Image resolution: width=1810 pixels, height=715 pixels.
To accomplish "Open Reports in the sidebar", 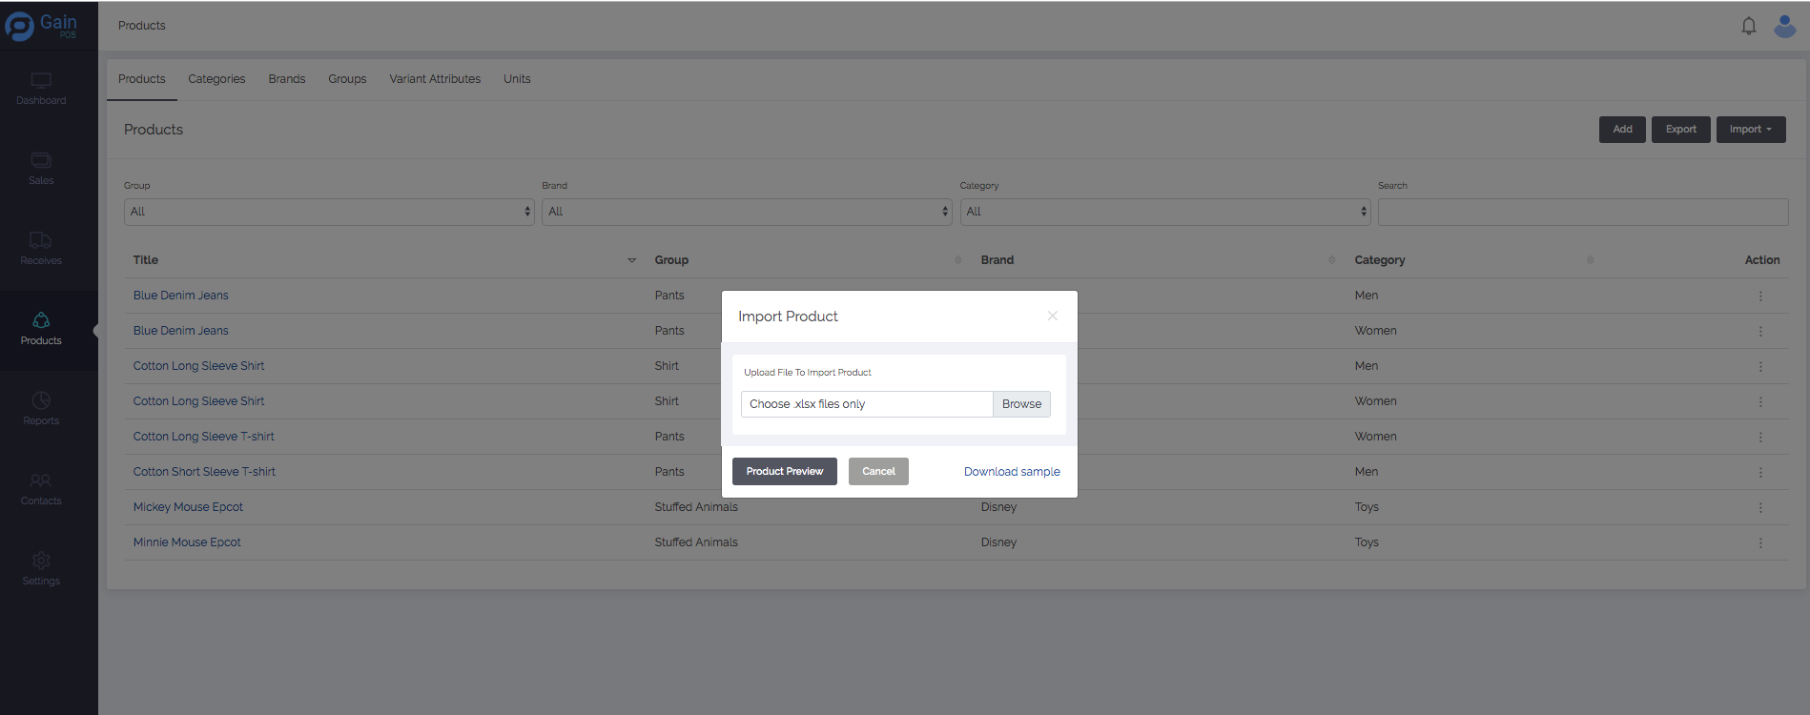I will [x=41, y=409].
